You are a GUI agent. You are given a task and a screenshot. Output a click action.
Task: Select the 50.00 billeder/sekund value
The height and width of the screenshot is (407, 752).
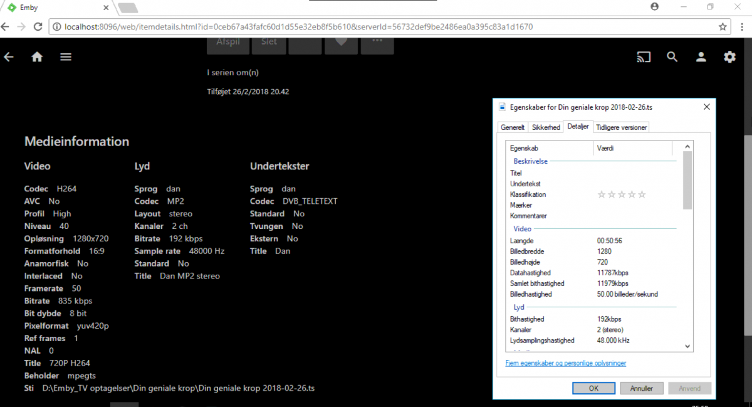(627, 294)
